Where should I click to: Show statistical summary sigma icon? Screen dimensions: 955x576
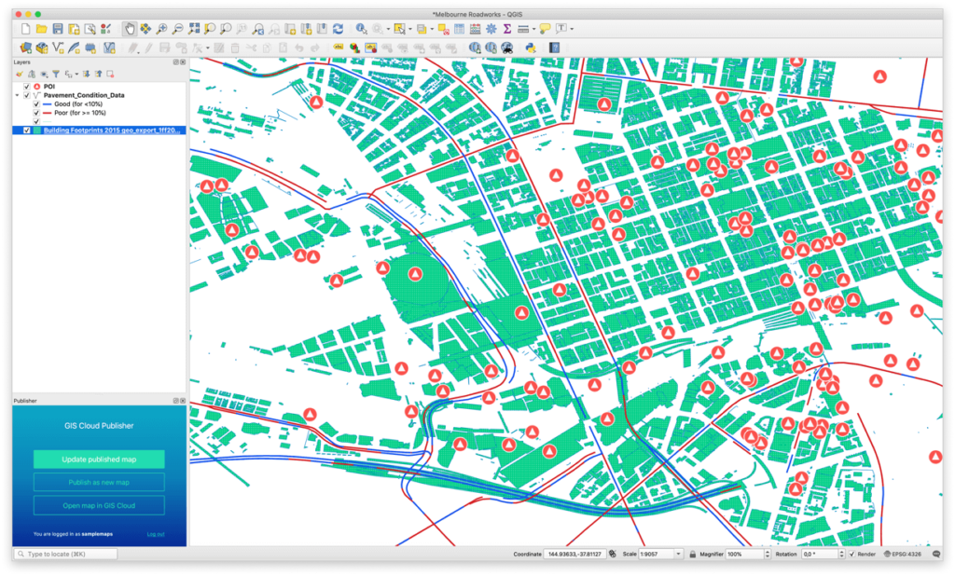point(506,29)
